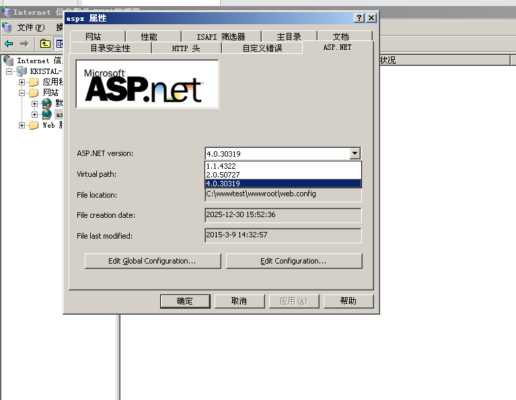
Task: Open the 目录安全性 tab
Action: pos(110,48)
